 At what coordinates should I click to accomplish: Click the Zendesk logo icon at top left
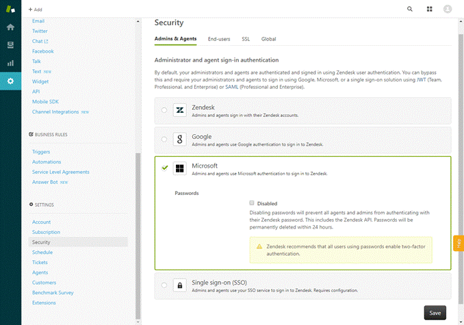click(x=10, y=9)
